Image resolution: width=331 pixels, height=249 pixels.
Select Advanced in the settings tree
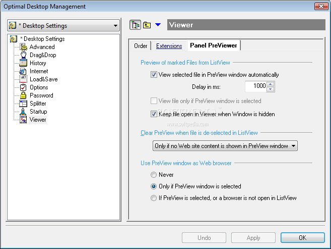pos(42,47)
